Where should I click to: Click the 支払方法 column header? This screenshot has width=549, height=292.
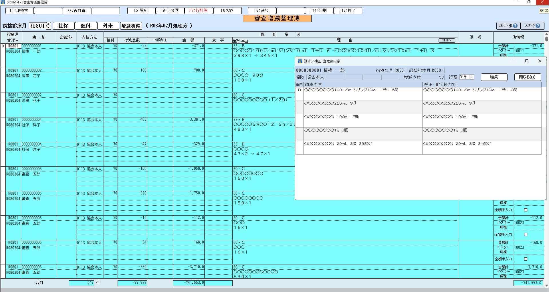click(x=90, y=37)
